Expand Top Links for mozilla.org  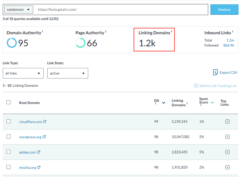[227, 167]
